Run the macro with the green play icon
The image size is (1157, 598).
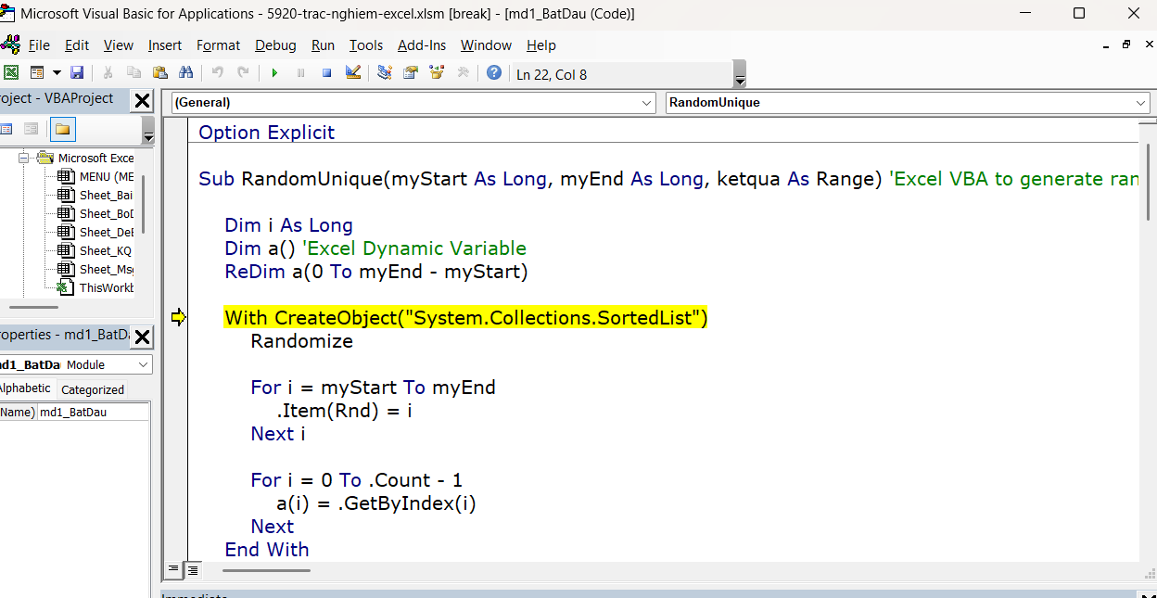point(274,72)
